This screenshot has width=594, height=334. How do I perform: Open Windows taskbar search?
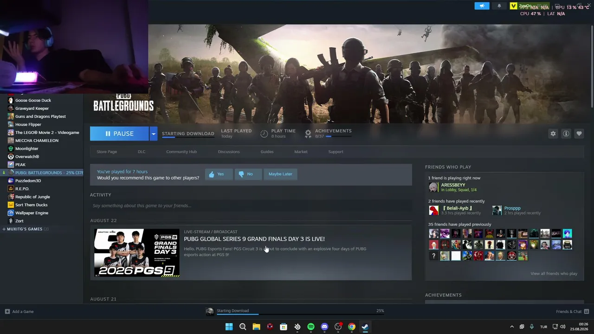243,327
